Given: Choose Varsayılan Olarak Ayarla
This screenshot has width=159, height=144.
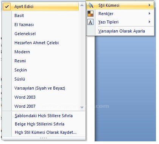Looking at the screenshot, I should pos(120,31).
